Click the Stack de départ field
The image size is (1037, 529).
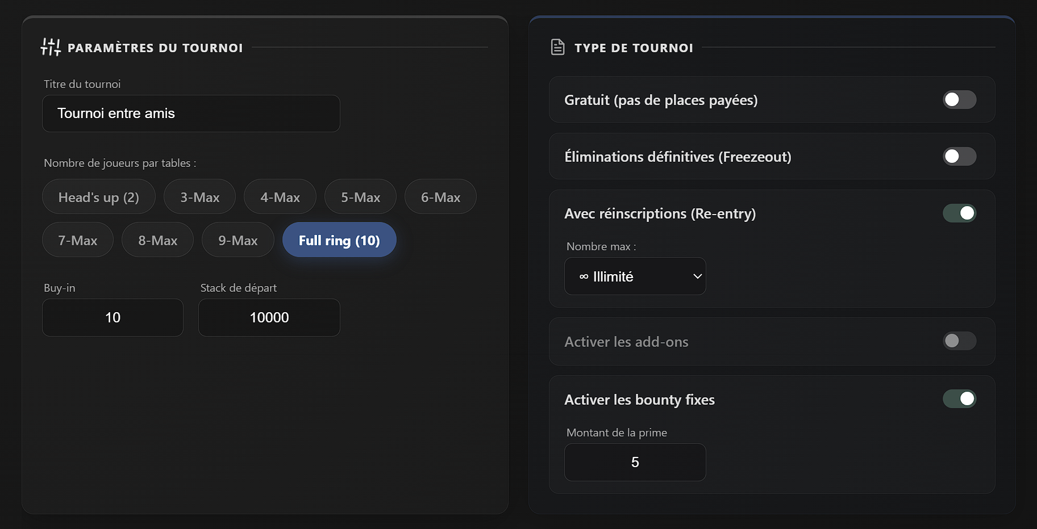pyautogui.click(x=269, y=318)
